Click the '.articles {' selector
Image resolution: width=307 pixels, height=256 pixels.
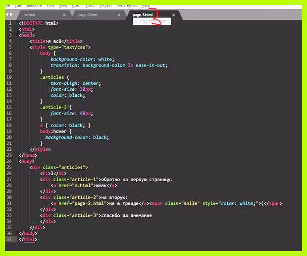tap(54, 77)
